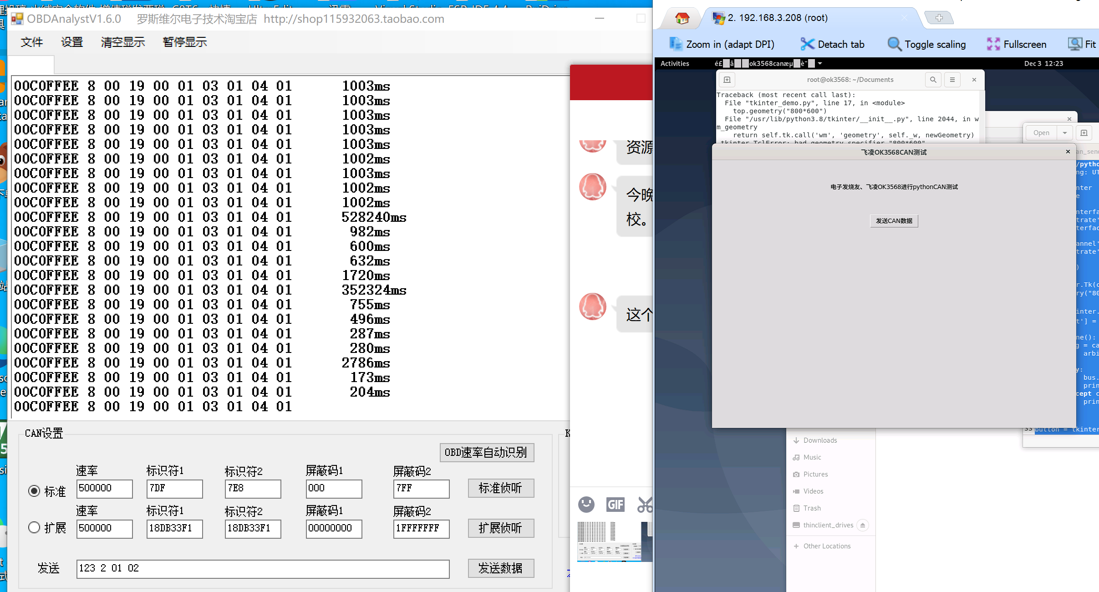Eject thinclient_drives using eject icon
1099x592 pixels.
coord(862,525)
